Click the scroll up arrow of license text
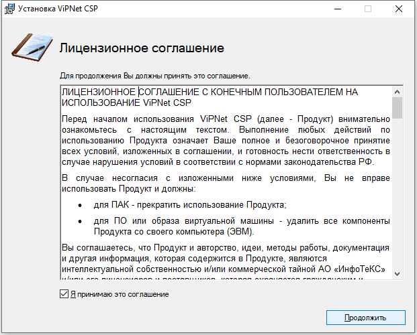The image size is (417, 335). (397, 92)
